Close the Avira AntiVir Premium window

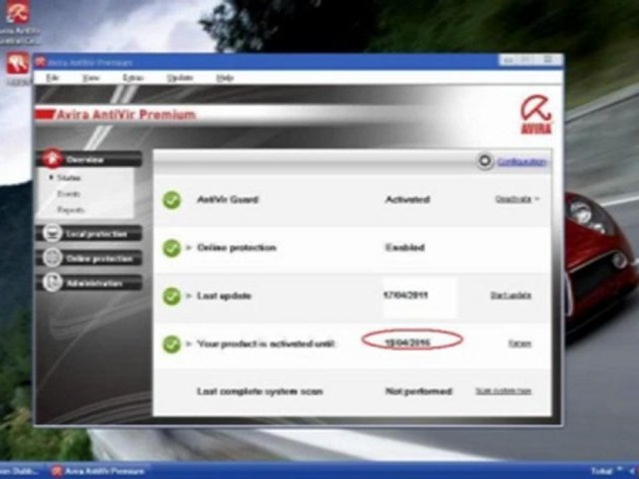pos(548,61)
